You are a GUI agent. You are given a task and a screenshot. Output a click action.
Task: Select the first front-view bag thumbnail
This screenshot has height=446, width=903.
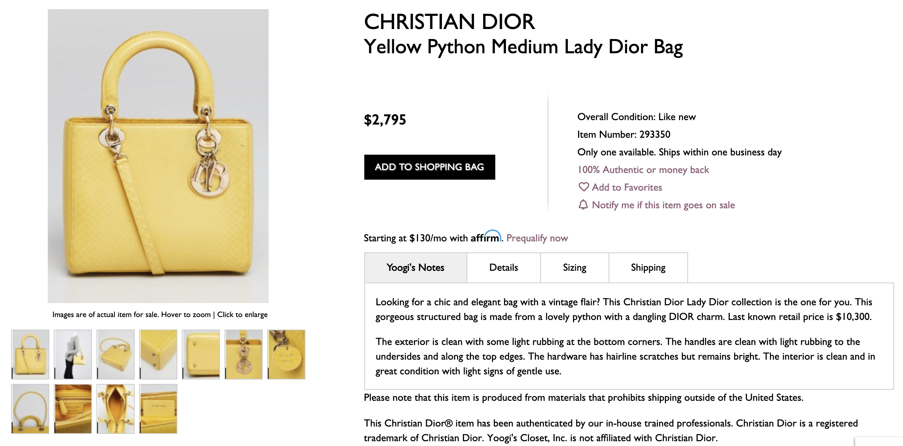(x=30, y=354)
